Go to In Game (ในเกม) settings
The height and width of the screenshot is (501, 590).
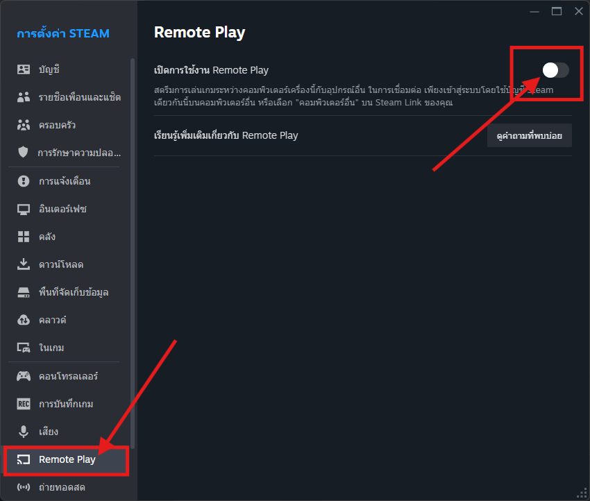(x=51, y=348)
